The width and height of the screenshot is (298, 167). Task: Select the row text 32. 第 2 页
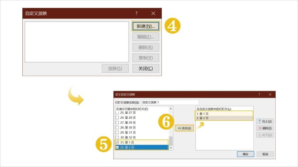point(127,147)
